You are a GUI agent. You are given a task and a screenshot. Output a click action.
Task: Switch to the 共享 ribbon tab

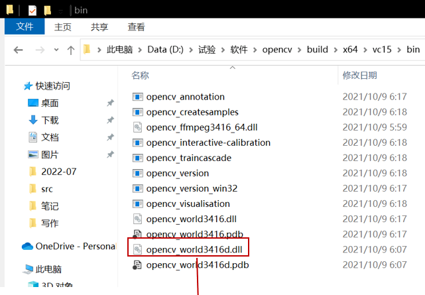(99, 27)
